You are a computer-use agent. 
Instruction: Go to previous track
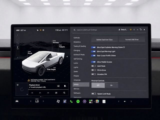32,93
